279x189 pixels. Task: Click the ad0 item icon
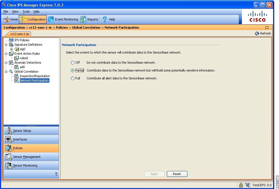[17, 67]
